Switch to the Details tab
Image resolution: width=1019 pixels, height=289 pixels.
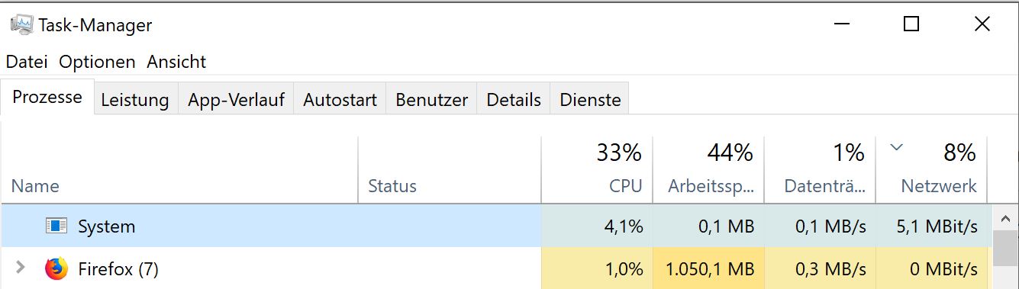(x=514, y=99)
